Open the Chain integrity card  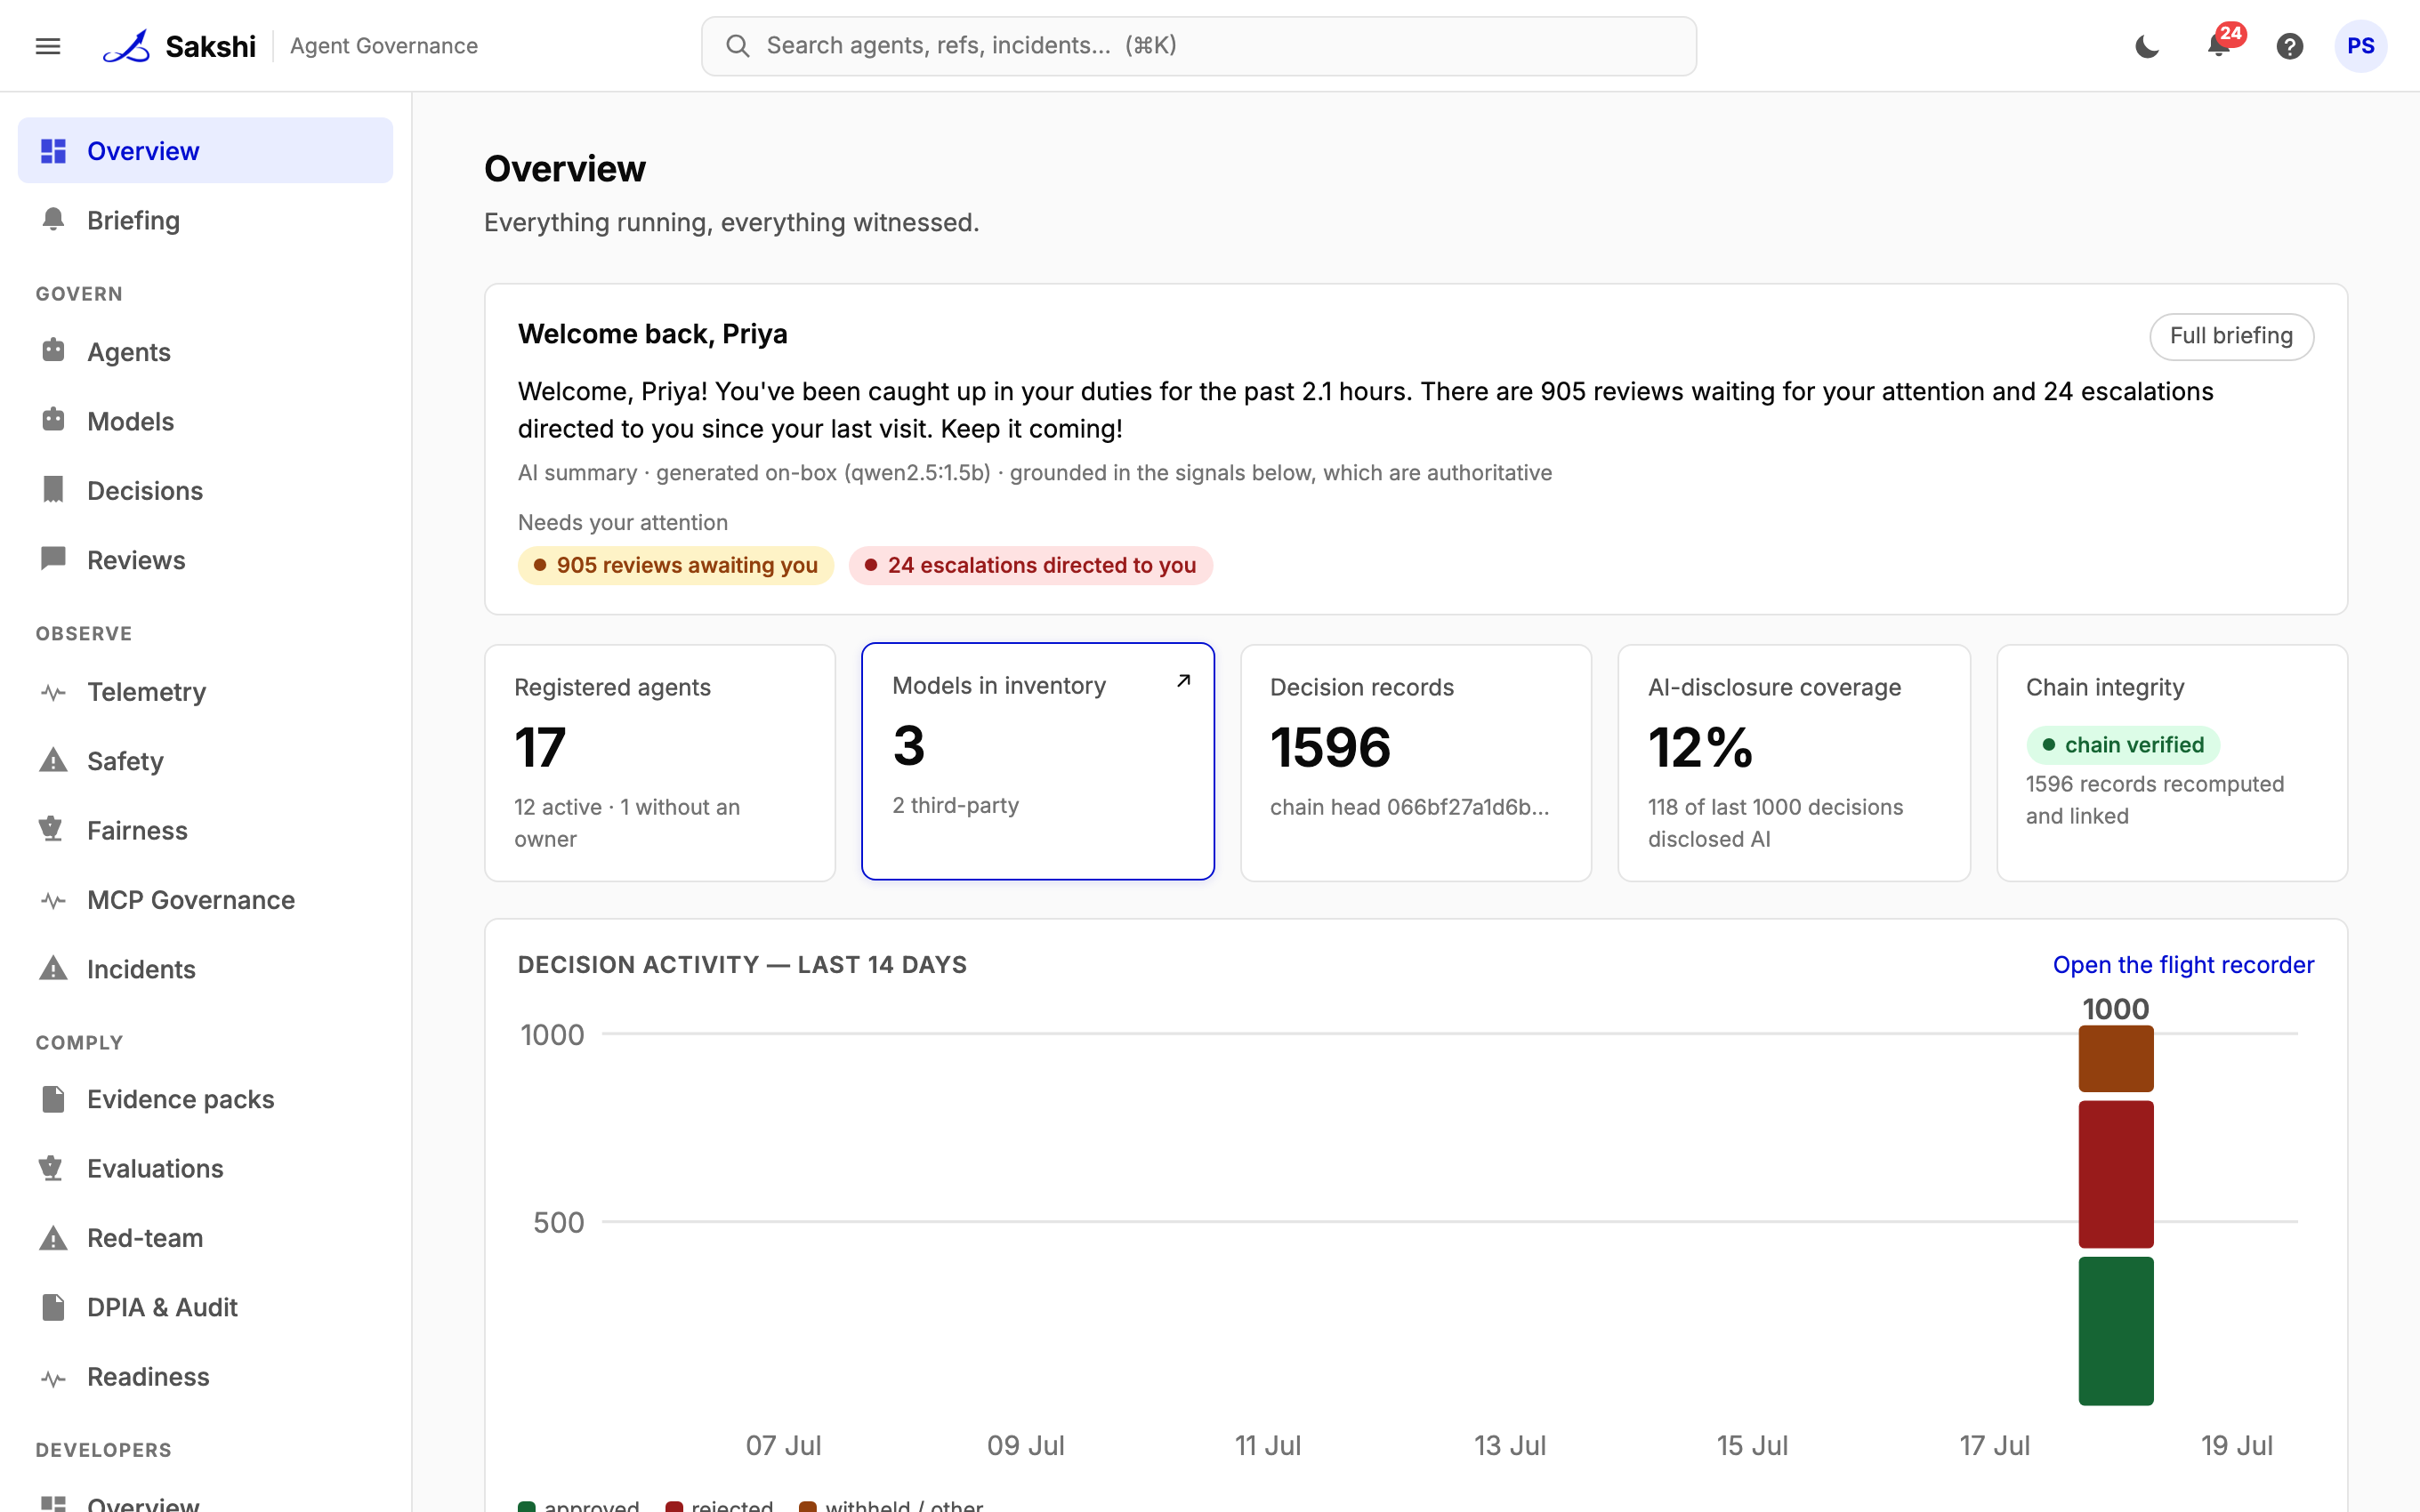tap(2172, 762)
